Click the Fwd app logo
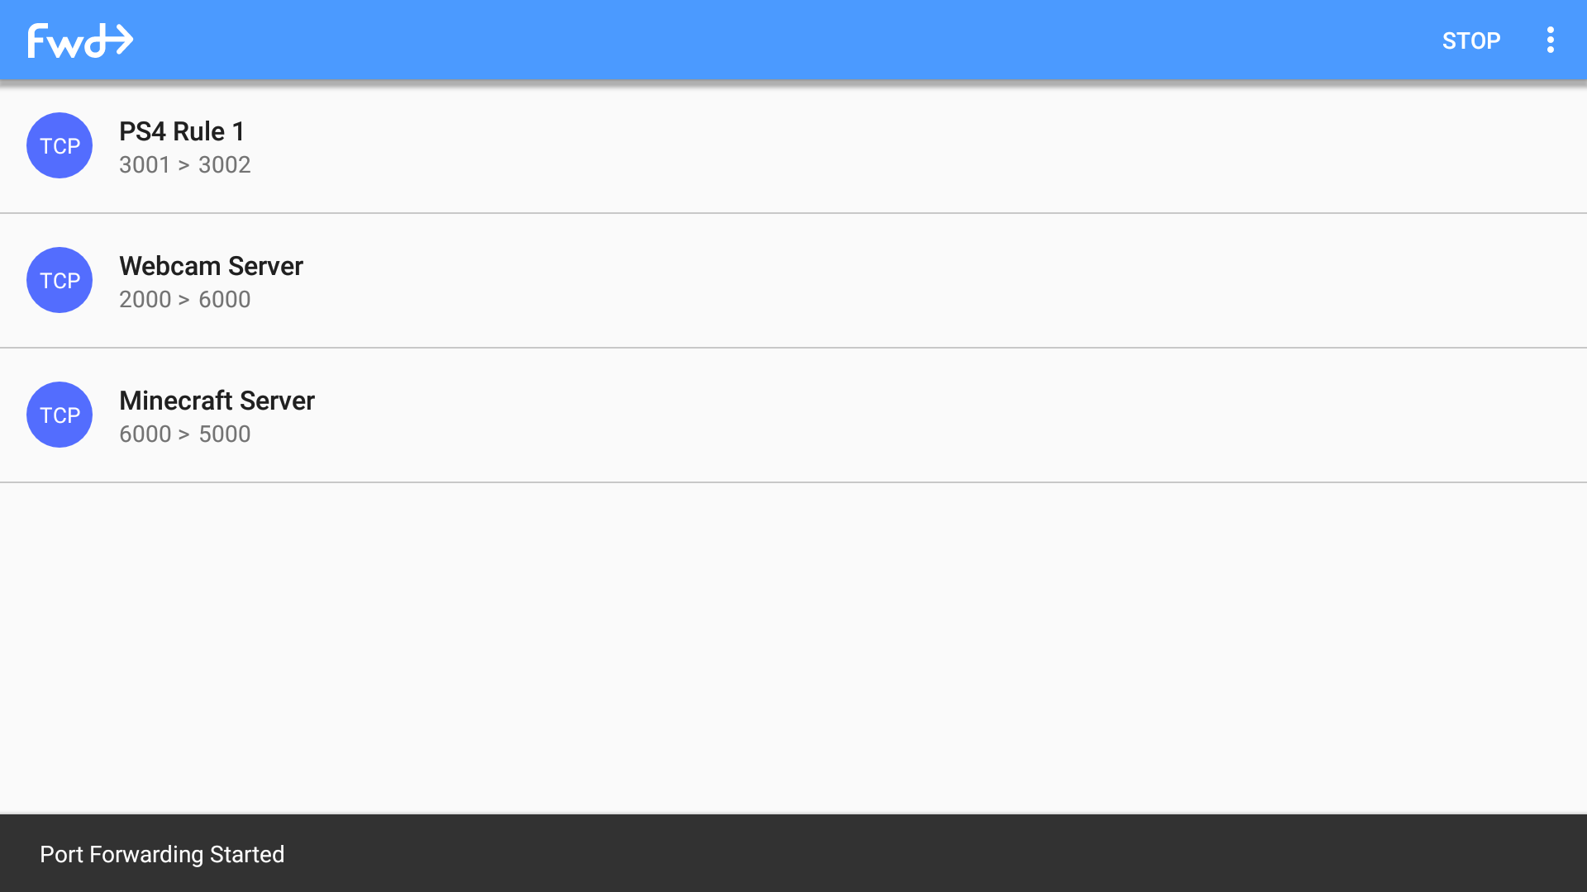Screen dimensions: 1587x892 [x=80, y=40]
